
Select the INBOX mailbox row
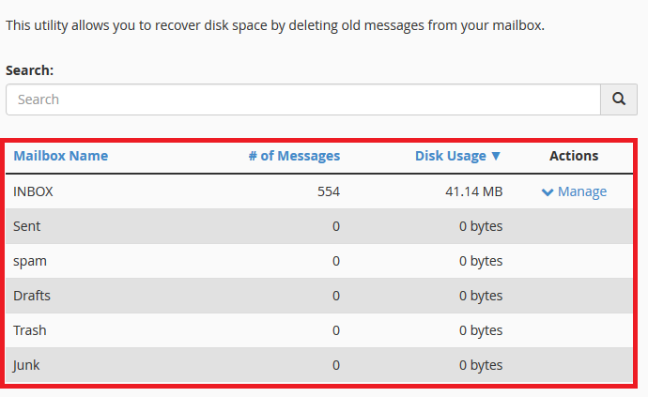pos(319,191)
